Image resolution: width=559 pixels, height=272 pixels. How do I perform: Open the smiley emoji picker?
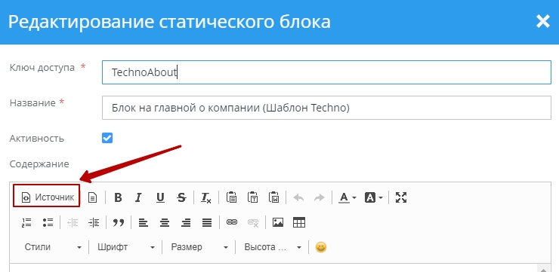[x=321, y=247]
